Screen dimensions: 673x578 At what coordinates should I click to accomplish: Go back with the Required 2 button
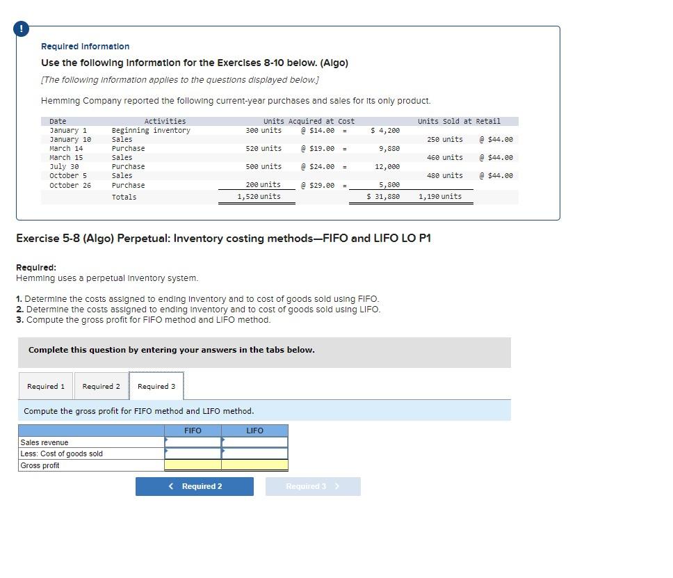[195, 486]
